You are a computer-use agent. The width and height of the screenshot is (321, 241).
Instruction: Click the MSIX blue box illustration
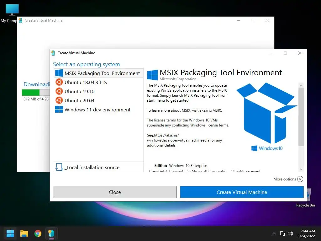click(x=267, y=113)
